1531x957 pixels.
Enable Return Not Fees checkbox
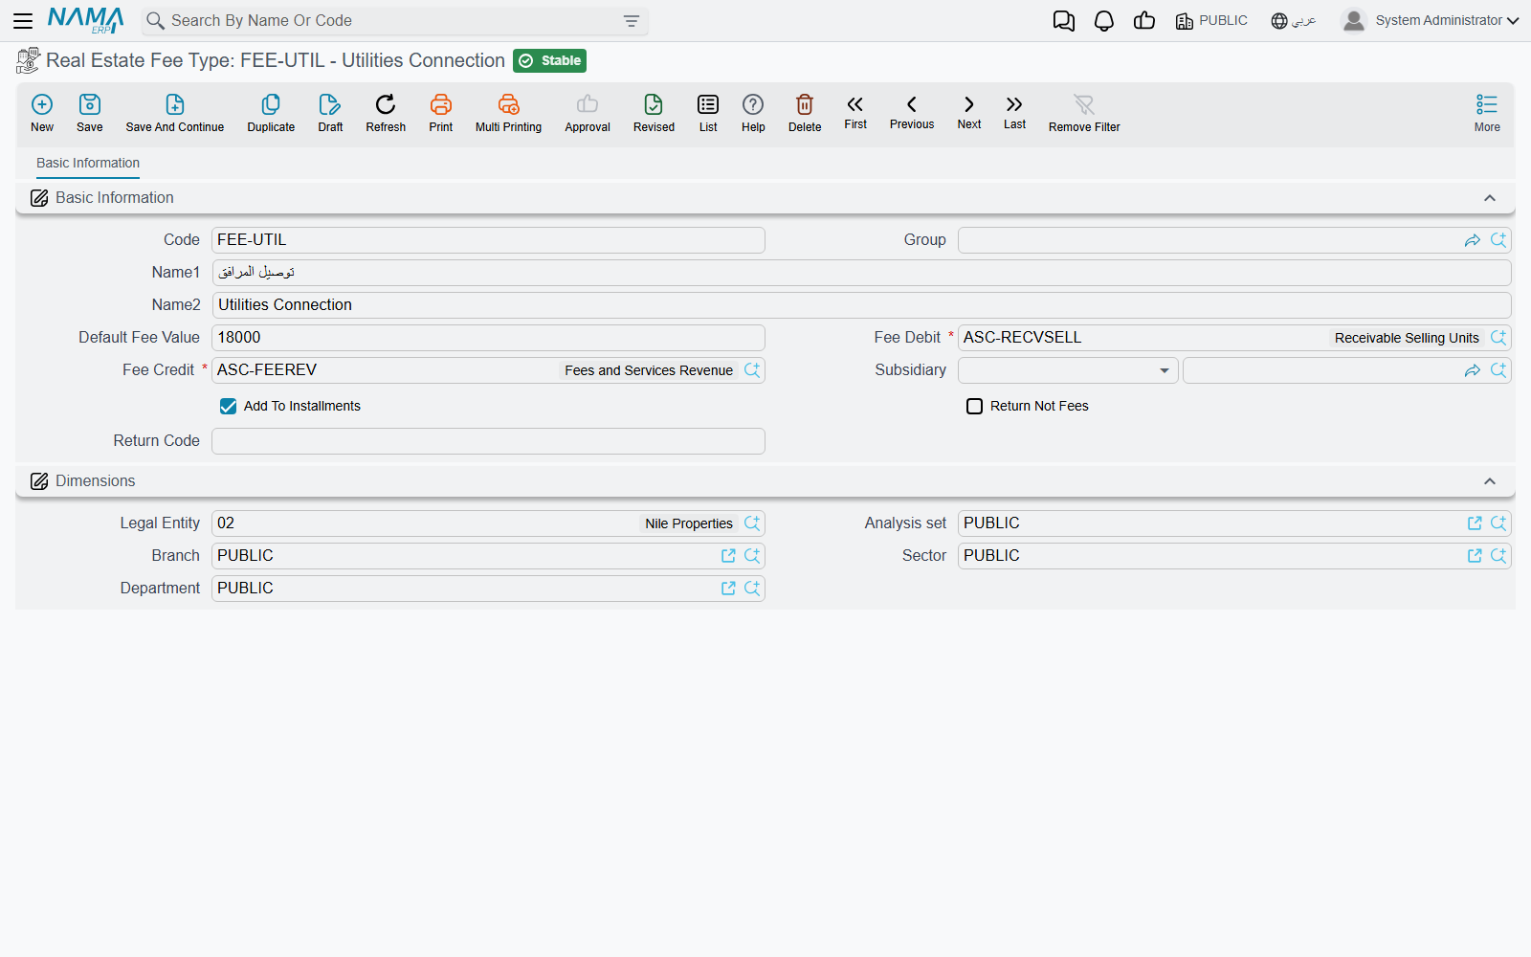(x=974, y=407)
